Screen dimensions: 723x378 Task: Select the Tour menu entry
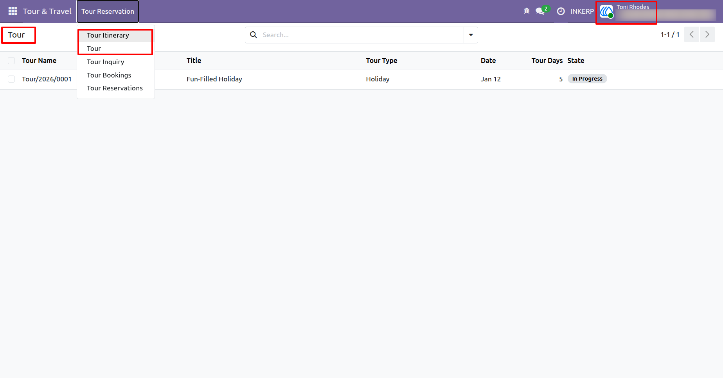coord(115,49)
